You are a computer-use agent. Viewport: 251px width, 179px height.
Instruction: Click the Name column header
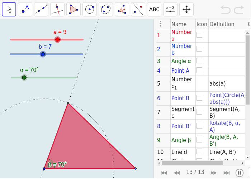coord(183,24)
